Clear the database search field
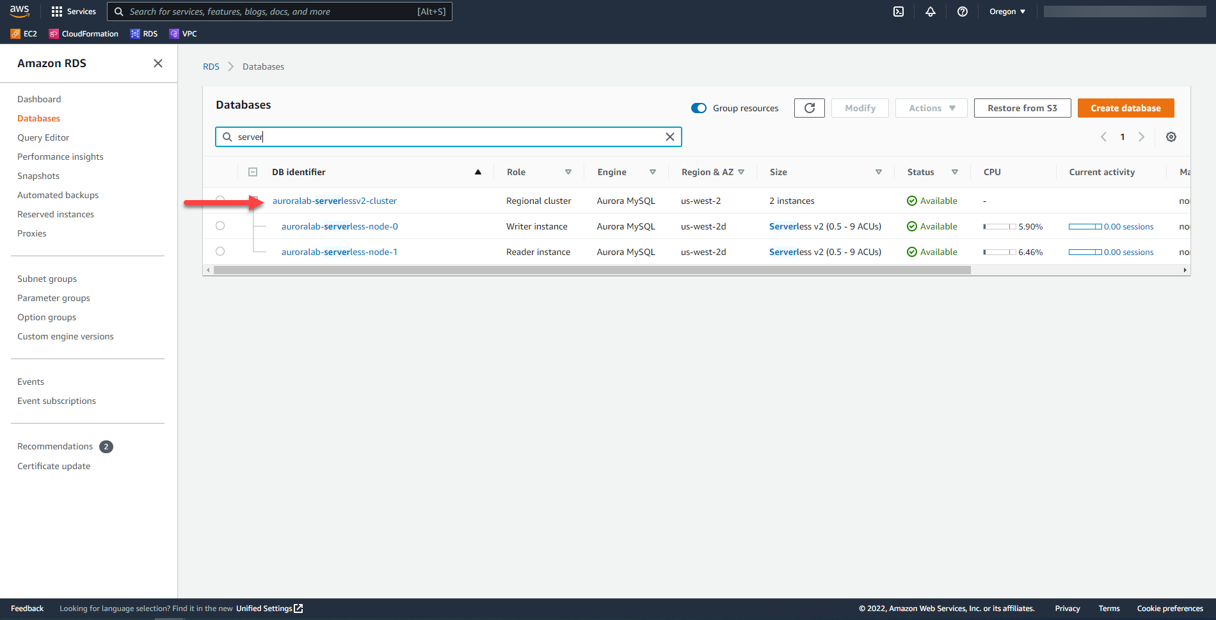Image resolution: width=1216 pixels, height=620 pixels. click(669, 137)
